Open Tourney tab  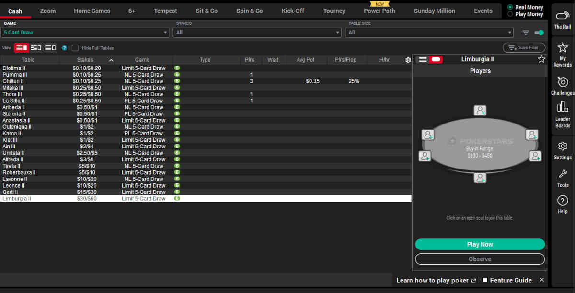pyautogui.click(x=334, y=11)
